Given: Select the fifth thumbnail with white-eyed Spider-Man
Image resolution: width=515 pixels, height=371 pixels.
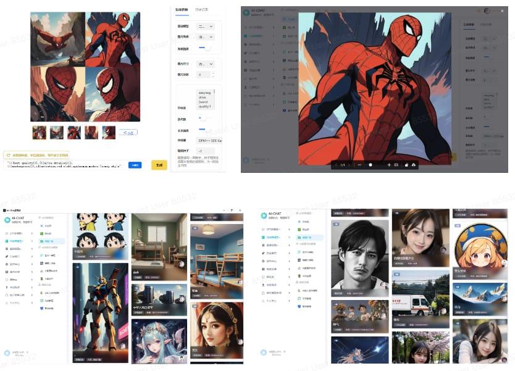Looking at the screenshot, I should tap(109, 133).
